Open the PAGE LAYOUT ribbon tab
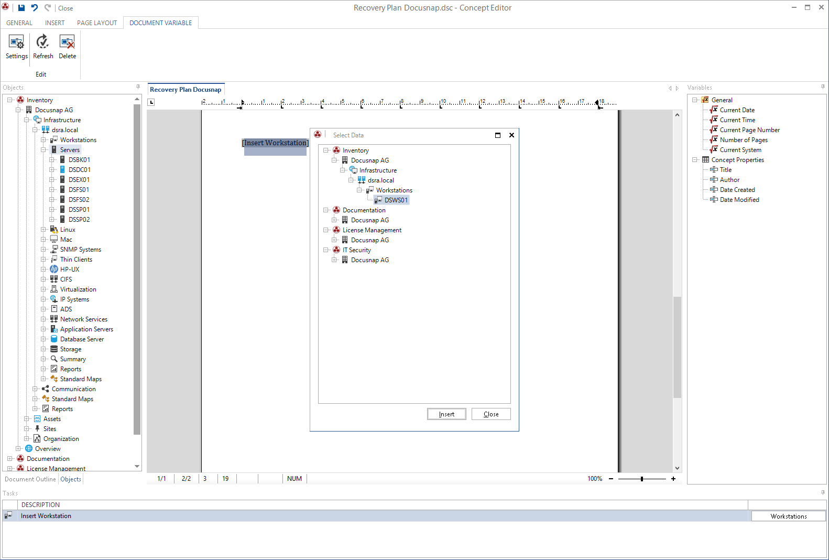 (97, 23)
